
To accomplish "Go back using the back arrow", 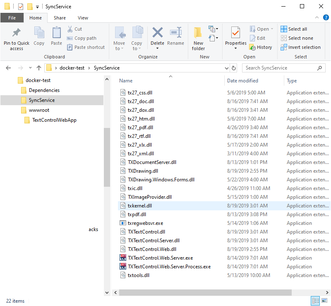I will 8,68.
